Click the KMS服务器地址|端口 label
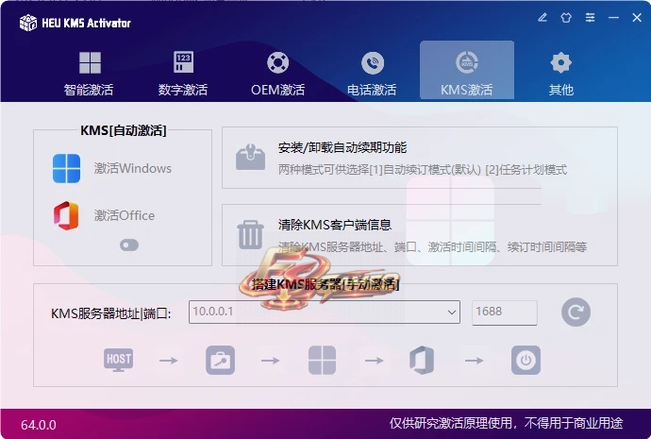 coord(110,313)
